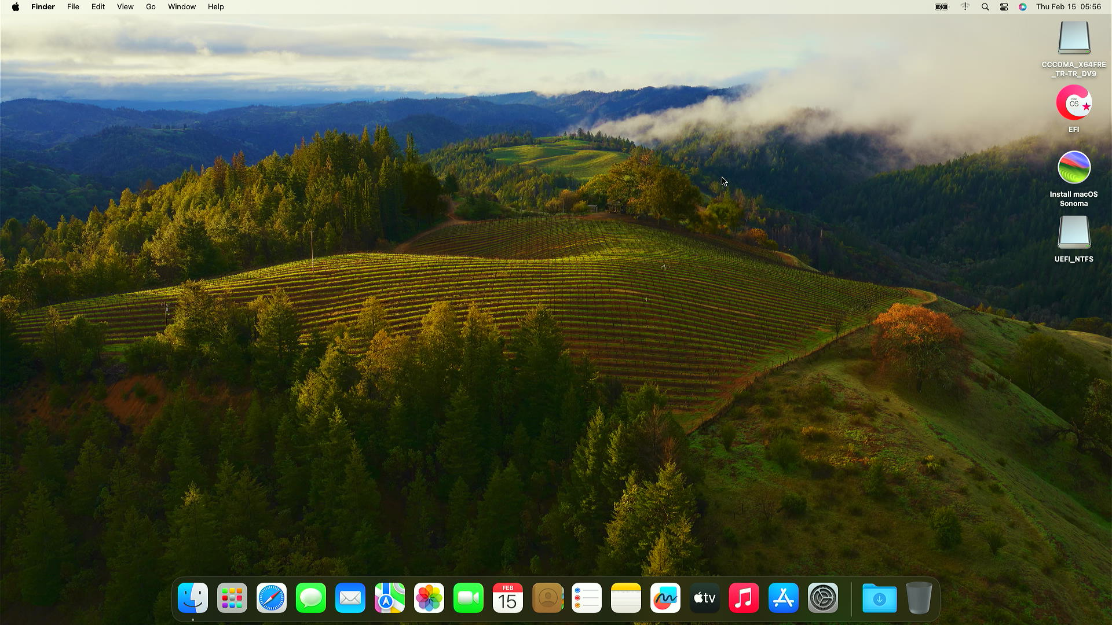This screenshot has width=1112, height=625.
Task: Select the EFI desktop volume
Action: point(1073,103)
